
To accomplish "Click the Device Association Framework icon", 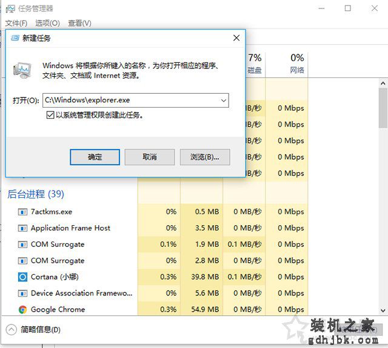I will [x=22, y=294].
